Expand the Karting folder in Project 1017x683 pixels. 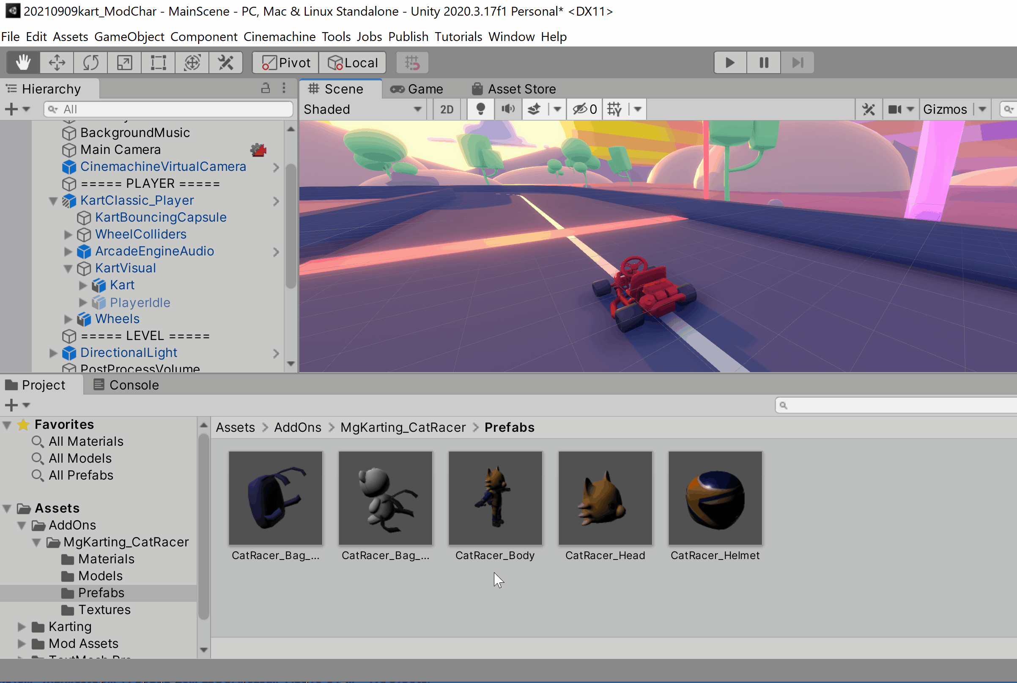coord(21,627)
